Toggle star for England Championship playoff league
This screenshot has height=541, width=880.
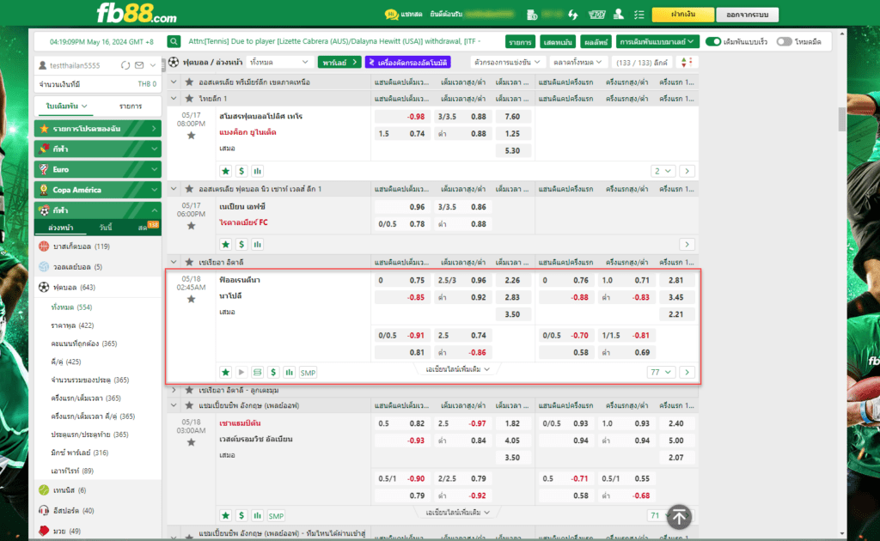189,404
